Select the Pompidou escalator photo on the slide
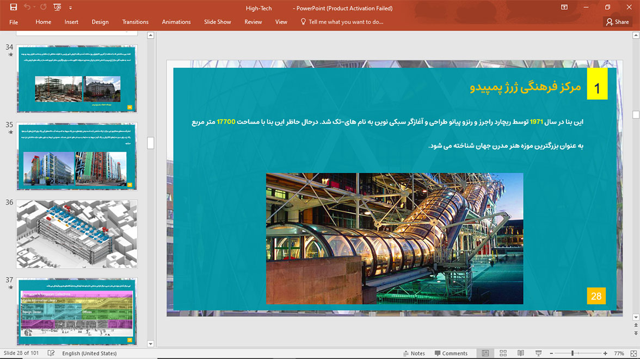This screenshot has width=640, height=359. pos(395,239)
